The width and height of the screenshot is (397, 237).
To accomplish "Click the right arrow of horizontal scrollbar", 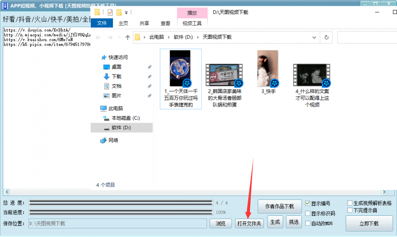I will click(x=384, y=192).
